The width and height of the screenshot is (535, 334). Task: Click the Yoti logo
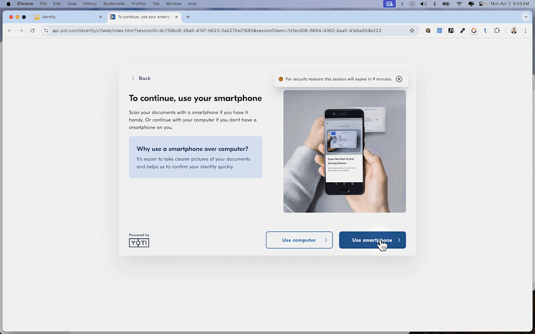[x=139, y=243]
